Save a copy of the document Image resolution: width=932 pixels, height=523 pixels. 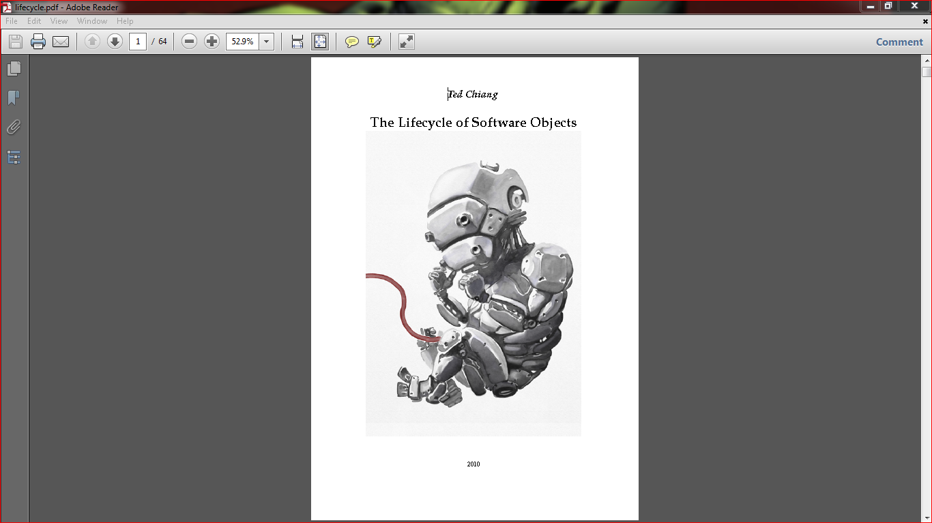[x=14, y=42]
